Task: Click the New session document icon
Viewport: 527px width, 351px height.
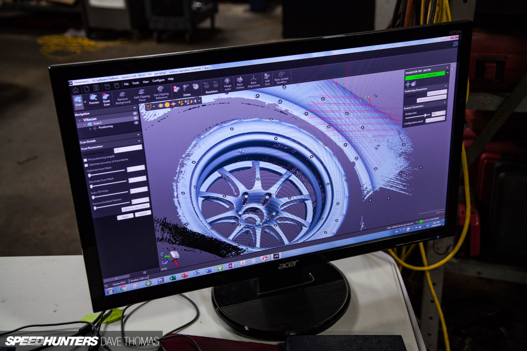Action: 86,89
